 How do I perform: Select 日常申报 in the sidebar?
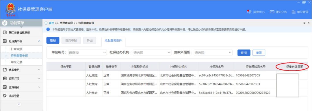pos(16,49)
